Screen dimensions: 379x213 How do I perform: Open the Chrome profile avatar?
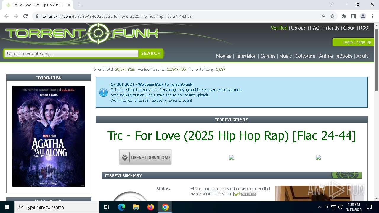click(363, 16)
